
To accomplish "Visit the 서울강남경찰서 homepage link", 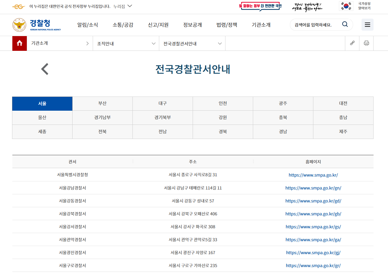I will [313, 188].
